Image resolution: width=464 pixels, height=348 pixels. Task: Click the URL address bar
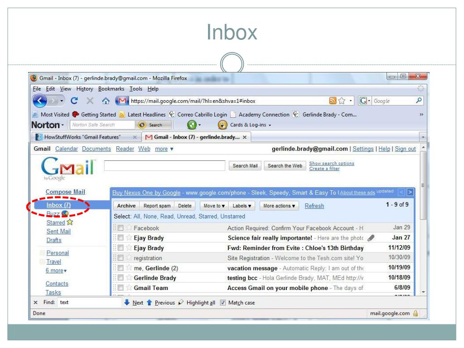pyautogui.click(x=229, y=101)
